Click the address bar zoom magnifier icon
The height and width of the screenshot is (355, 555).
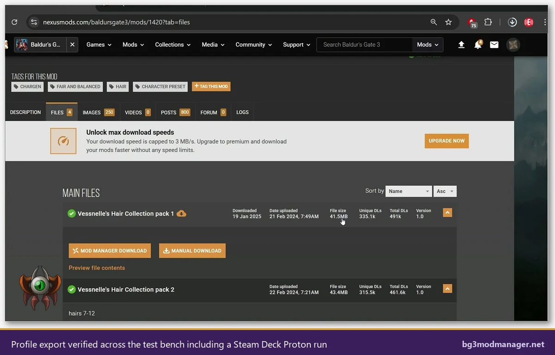(434, 22)
